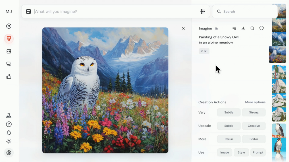Expand More options in Creation Actions

(255, 102)
